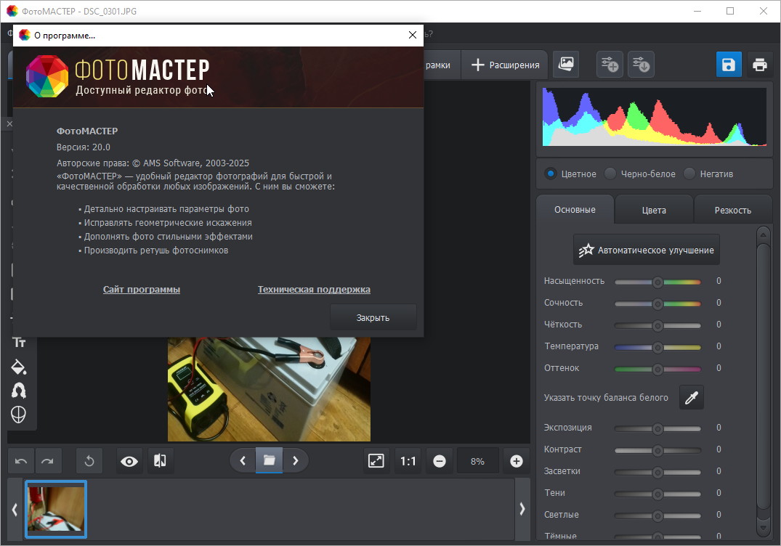Image resolution: width=781 pixels, height=546 pixels.
Task: Click the Насыщенность slider handle
Action: coord(657,282)
